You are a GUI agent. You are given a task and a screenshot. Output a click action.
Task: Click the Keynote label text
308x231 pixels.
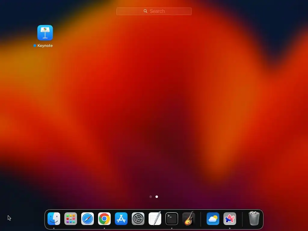coord(45,46)
